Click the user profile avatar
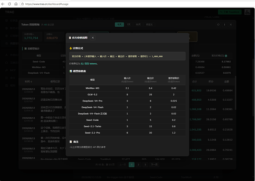Image resolution: width=255 pixels, height=181 pixels. click(247, 12)
